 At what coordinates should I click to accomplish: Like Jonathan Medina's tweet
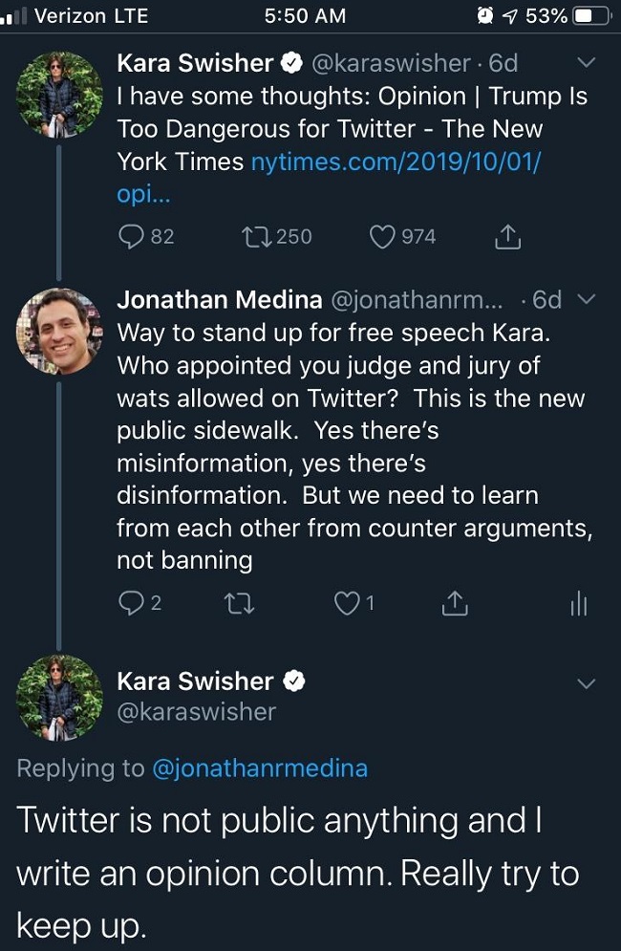pos(345,603)
